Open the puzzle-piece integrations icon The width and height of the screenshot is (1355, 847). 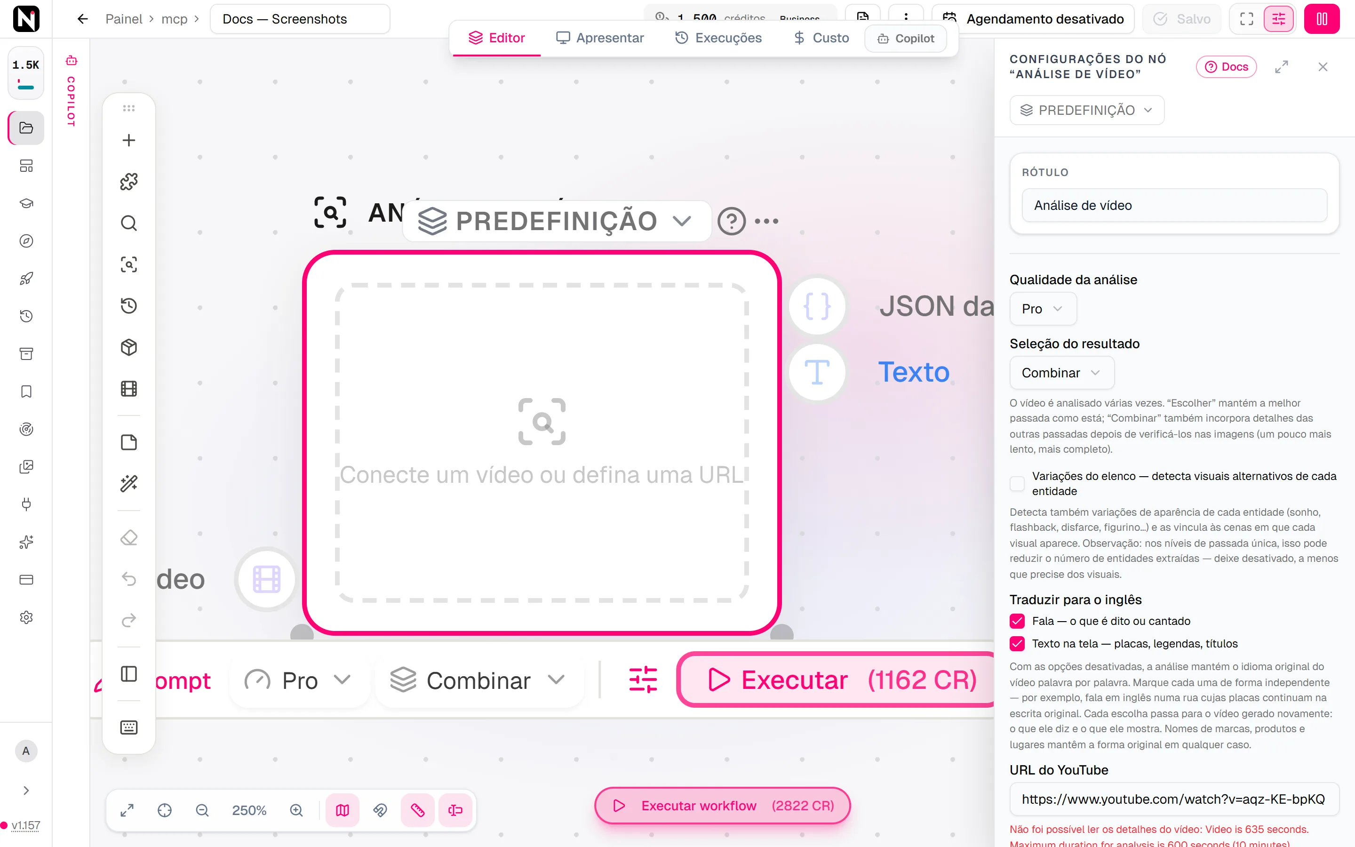click(x=129, y=182)
